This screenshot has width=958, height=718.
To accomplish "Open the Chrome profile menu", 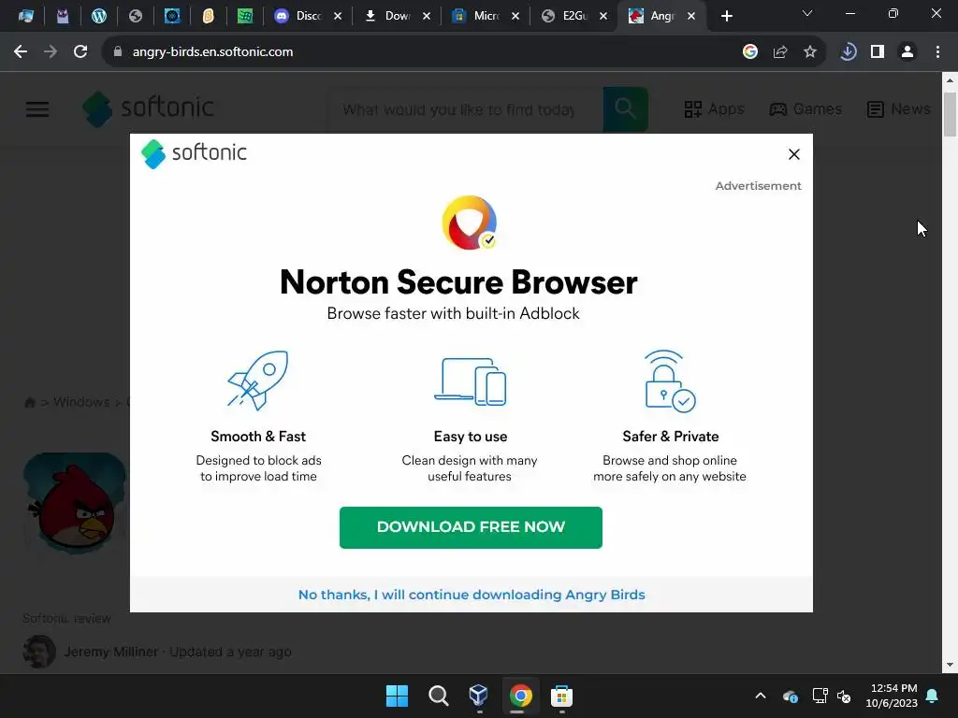I will [x=907, y=52].
